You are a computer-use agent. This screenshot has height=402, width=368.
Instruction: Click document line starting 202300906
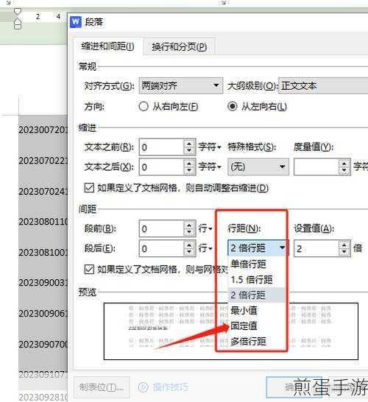43,314
